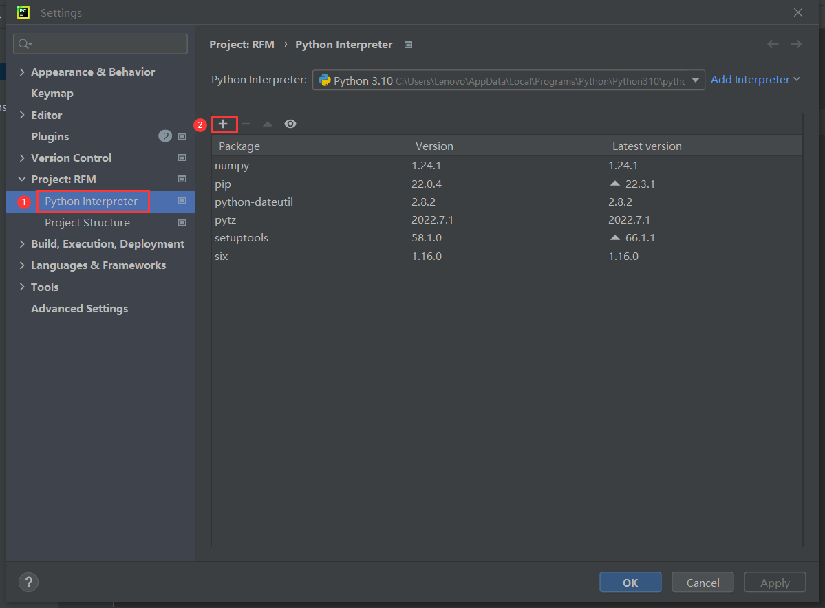Select Project Structure in settings tree
The height and width of the screenshot is (608, 825).
(x=87, y=223)
